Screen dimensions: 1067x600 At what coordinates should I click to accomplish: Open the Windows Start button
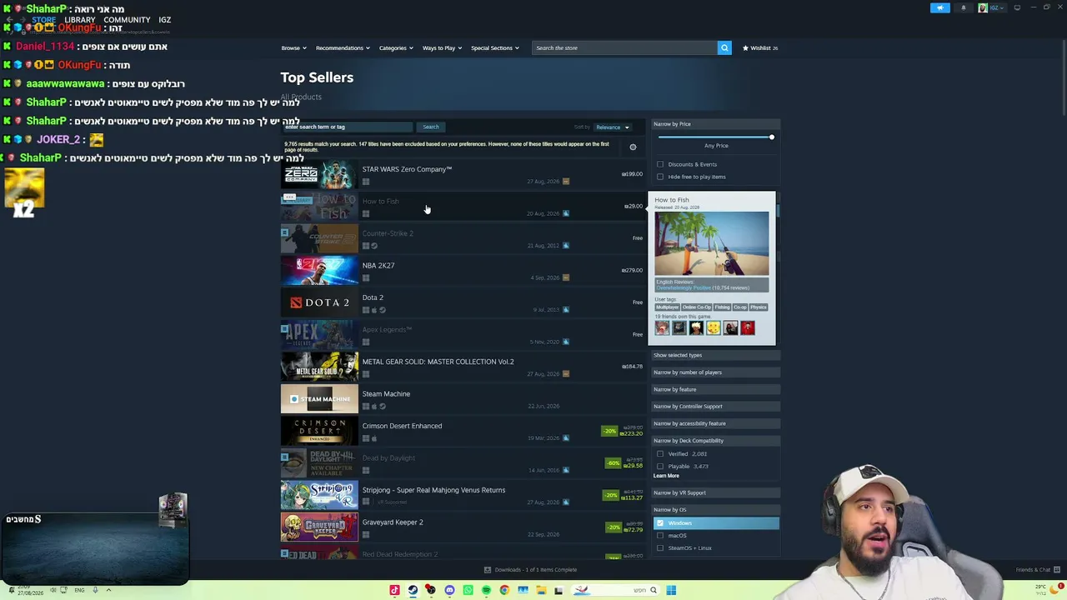point(671,590)
